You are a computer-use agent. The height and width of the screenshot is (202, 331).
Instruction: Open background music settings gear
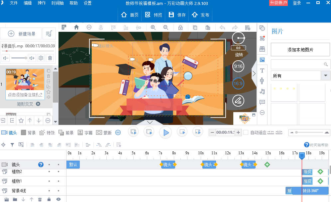(41, 58)
